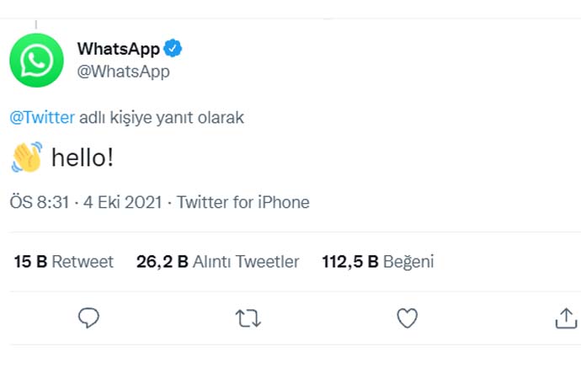Click the '112,5 B' likes number
This screenshot has width=581, height=379.
(x=350, y=262)
